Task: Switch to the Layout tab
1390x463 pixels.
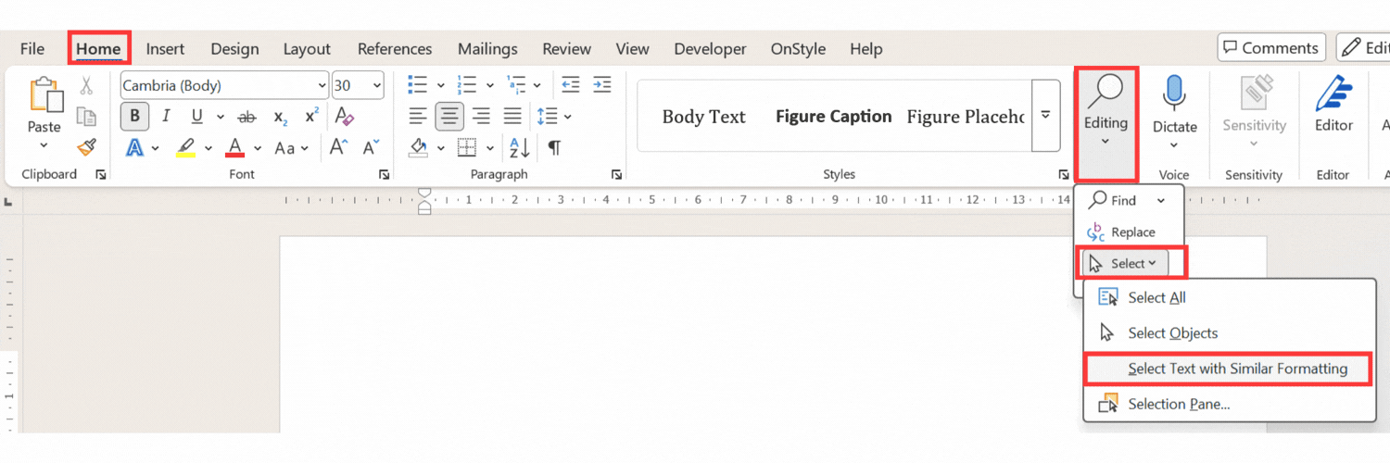Action: pyautogui.click(x=307, y=49)
